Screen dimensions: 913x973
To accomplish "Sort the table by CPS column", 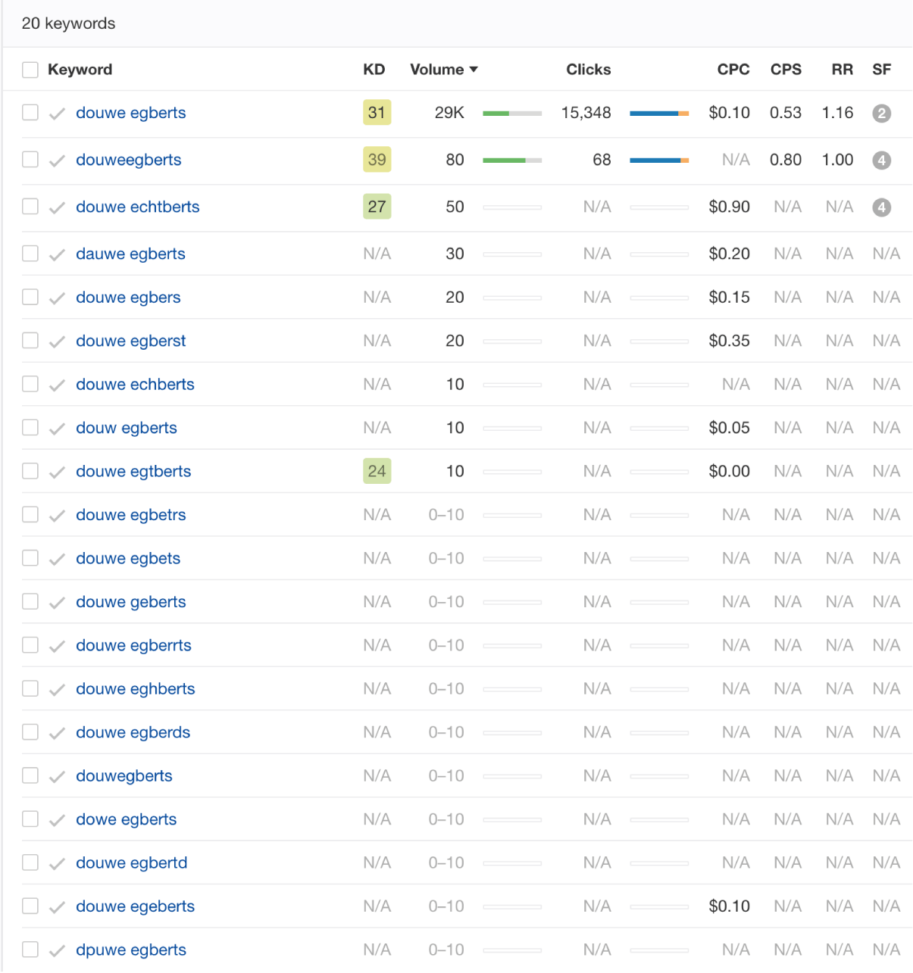I will [x=786, y=70].
